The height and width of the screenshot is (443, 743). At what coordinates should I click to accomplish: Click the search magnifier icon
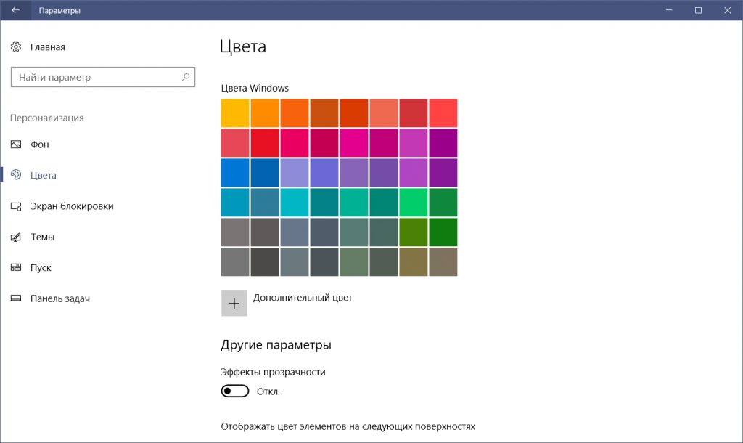click(x=186, y=76)
